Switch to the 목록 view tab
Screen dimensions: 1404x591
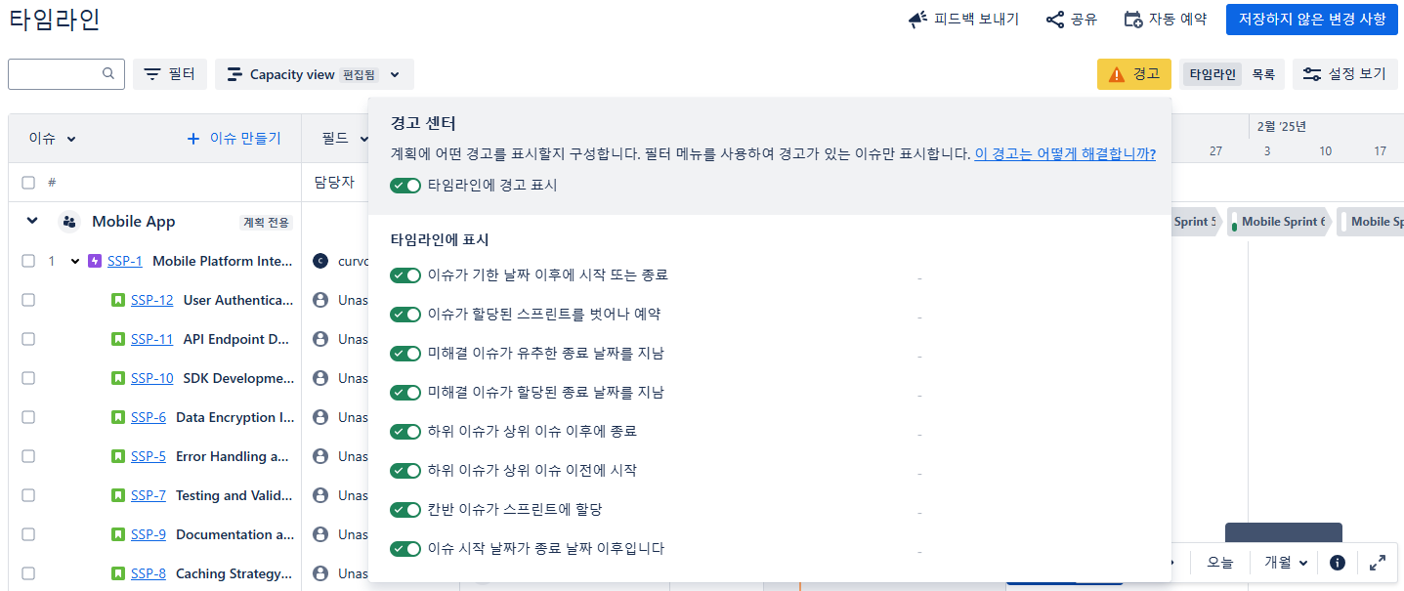1263,74
